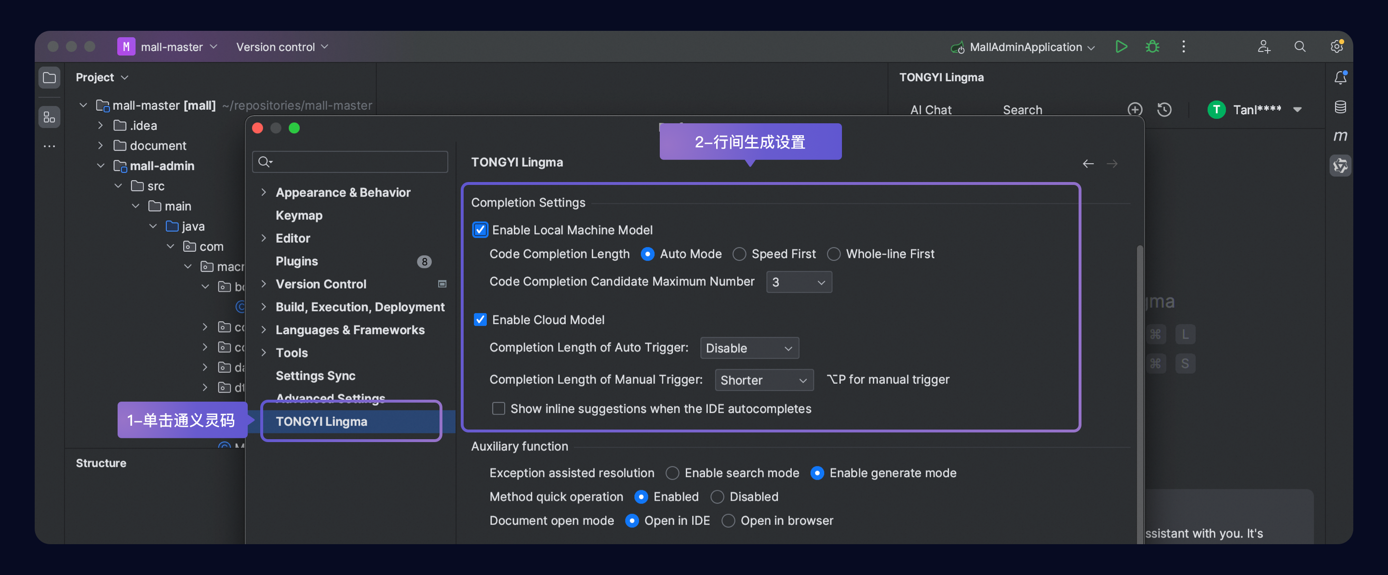
Task: Select Version Control in settings list
Action: pyautogui.click(x=320, y=284)
